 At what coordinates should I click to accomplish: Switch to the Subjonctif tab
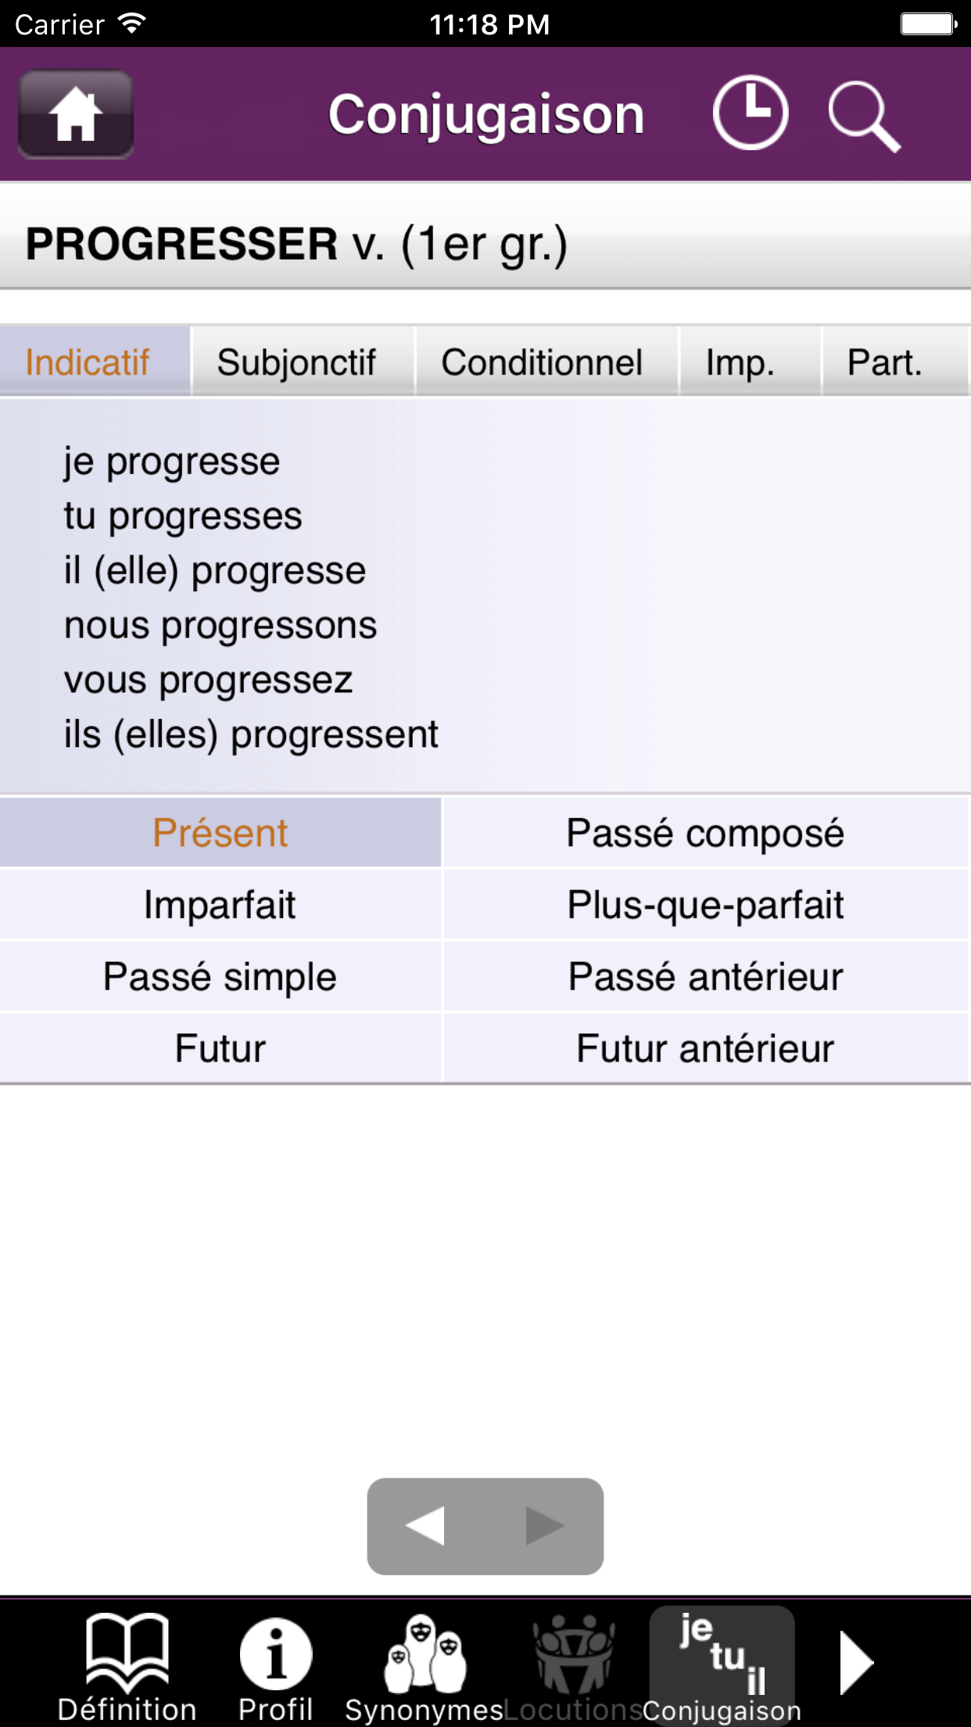(298, 361)
